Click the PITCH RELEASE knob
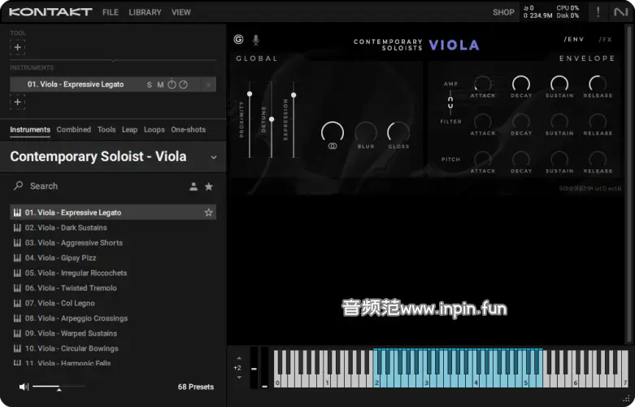This screenshot has width=635, height=407. pos(598,159)
